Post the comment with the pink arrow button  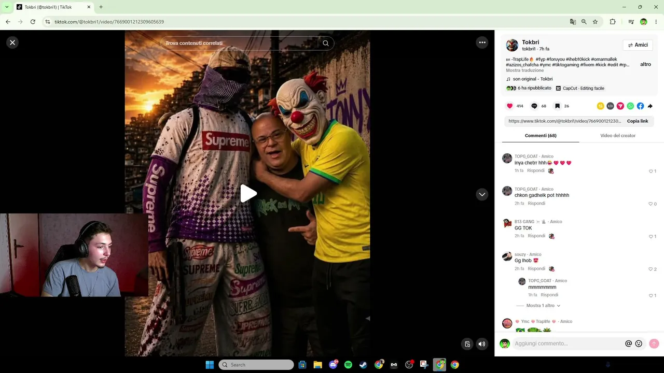click(654, 343)
